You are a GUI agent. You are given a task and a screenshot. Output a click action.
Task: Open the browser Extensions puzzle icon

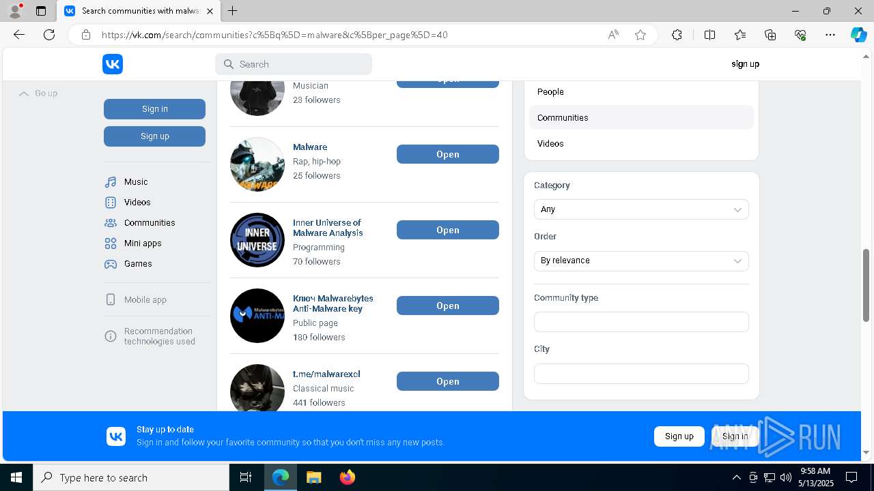pyautogui.click(x=677, y=35)
